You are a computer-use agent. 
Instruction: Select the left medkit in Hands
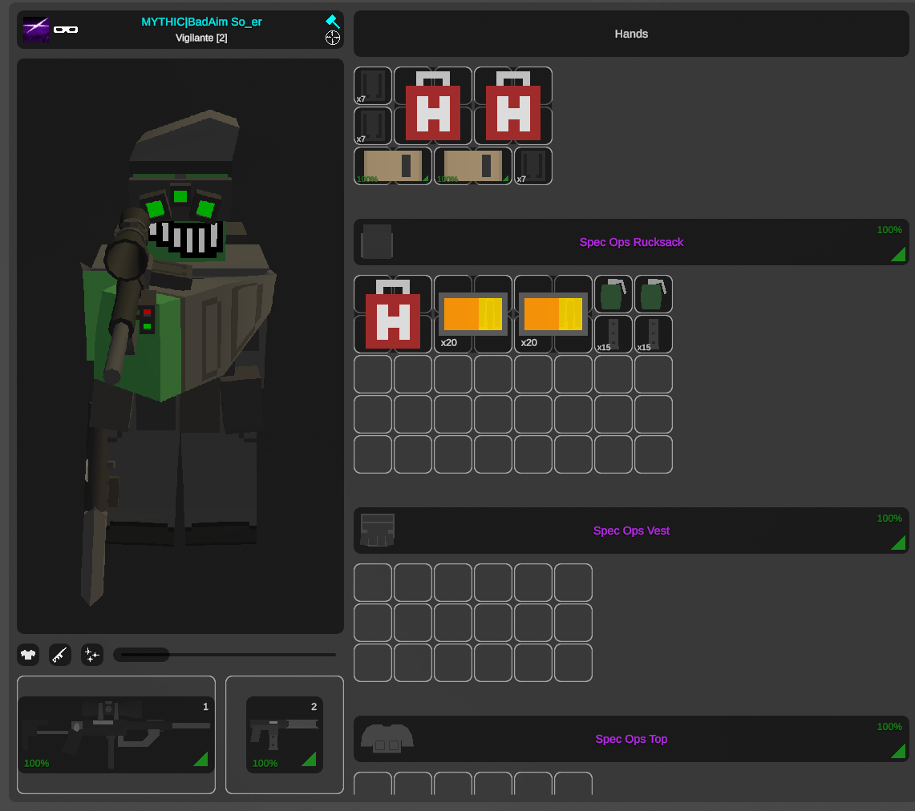[x=433, y=106]
